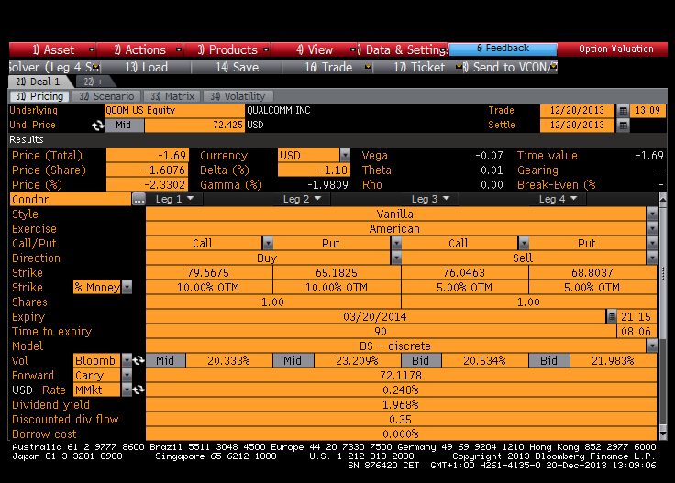
Task: Open Leg 4 Put dropdown arrow
Action: 652,244
